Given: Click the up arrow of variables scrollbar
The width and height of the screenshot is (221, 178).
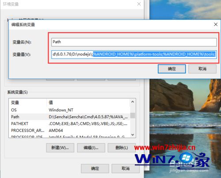Looking at the screenshot, I should pos(133,102).
